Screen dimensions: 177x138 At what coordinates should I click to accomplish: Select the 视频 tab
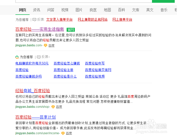[x=65, y=10]
